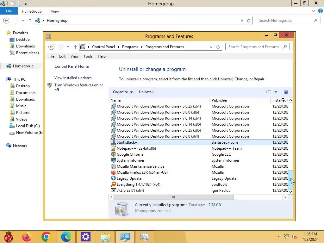This screenshot has height=243, width=324.
Task: Click the Google Chrome icon in the list
Action: click(113, 154)
